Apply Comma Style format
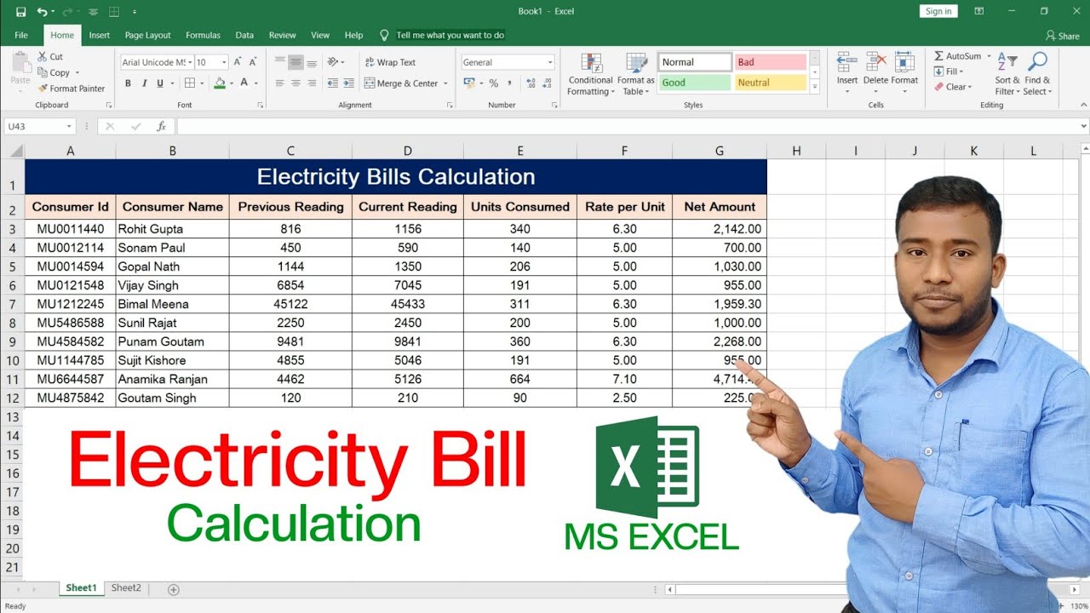This screenshot has height=613, width=1090. coord(509,83)
